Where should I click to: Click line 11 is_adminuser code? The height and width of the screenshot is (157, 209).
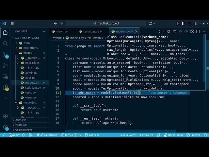tap(107, 93)
